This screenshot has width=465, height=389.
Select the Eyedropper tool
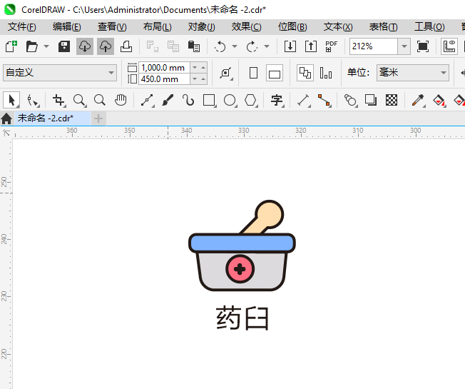coord(417,100)
